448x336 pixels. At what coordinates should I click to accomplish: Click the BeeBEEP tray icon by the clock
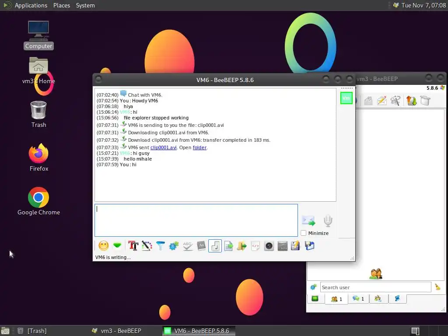[x=395, y=5]
